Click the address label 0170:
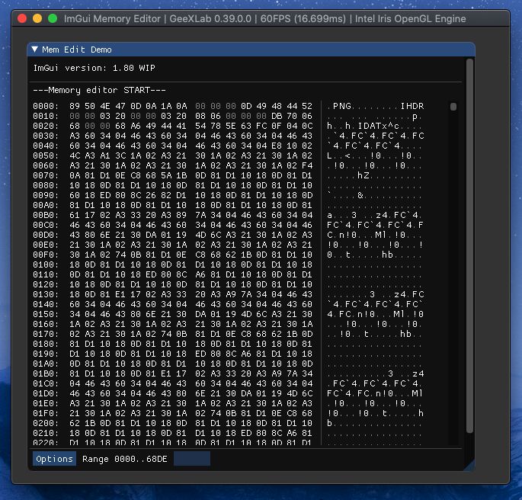522x500 pixels. click(x=46, y=334)
